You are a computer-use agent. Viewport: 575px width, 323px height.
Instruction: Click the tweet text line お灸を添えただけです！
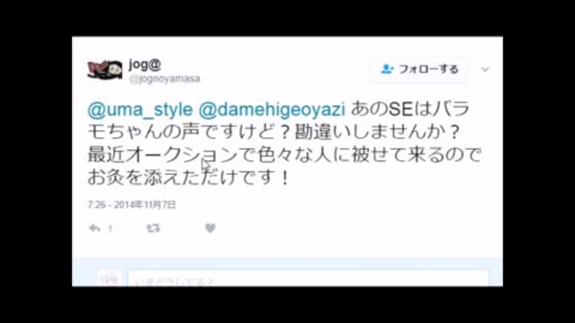tap(189, 178)
